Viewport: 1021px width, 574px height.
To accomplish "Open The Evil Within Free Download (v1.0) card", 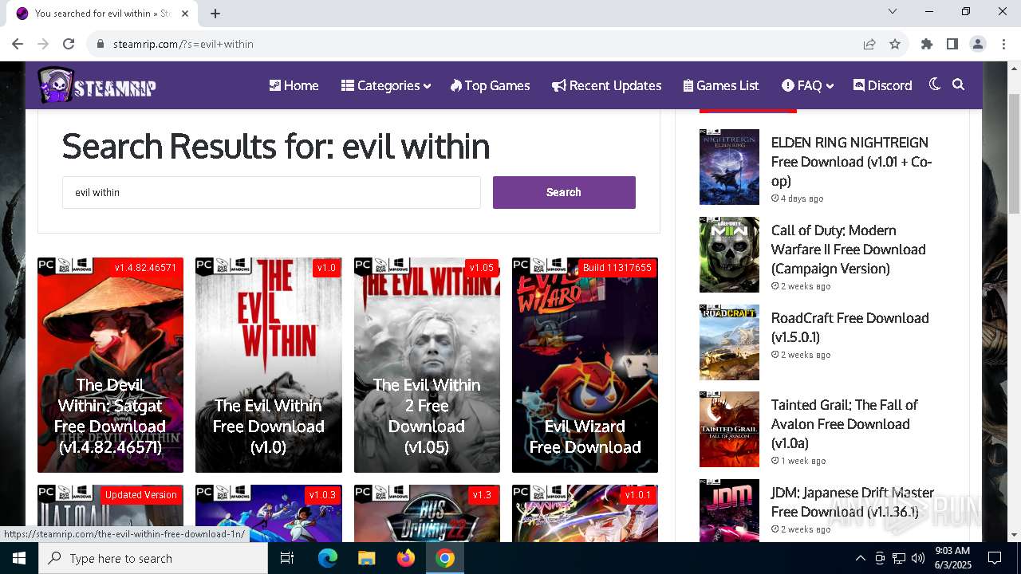I will (269, 365).
